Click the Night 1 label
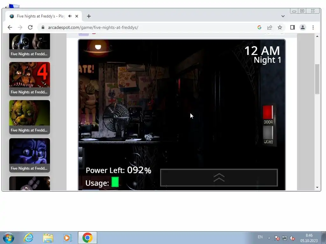 [x=267, y=60]
